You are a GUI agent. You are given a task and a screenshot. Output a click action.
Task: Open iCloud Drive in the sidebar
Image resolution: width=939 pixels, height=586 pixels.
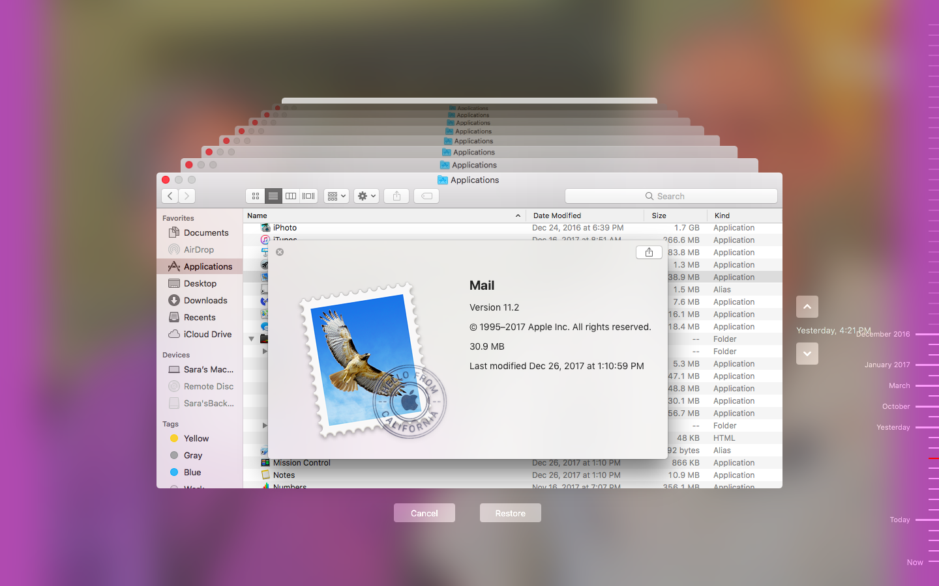tap(200, 334)
